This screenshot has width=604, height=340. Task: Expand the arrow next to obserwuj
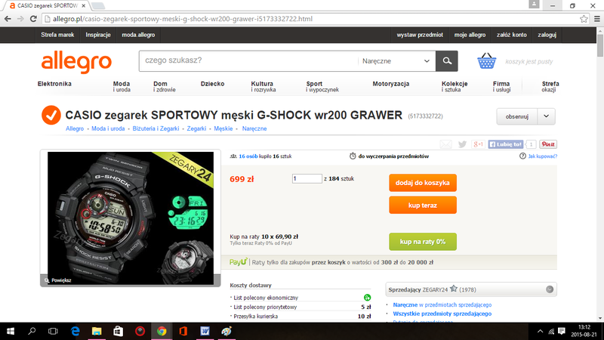click(546, 116)
